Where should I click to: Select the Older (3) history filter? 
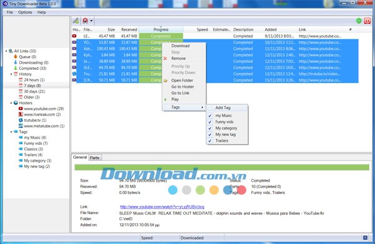click(x=32, y=97)
